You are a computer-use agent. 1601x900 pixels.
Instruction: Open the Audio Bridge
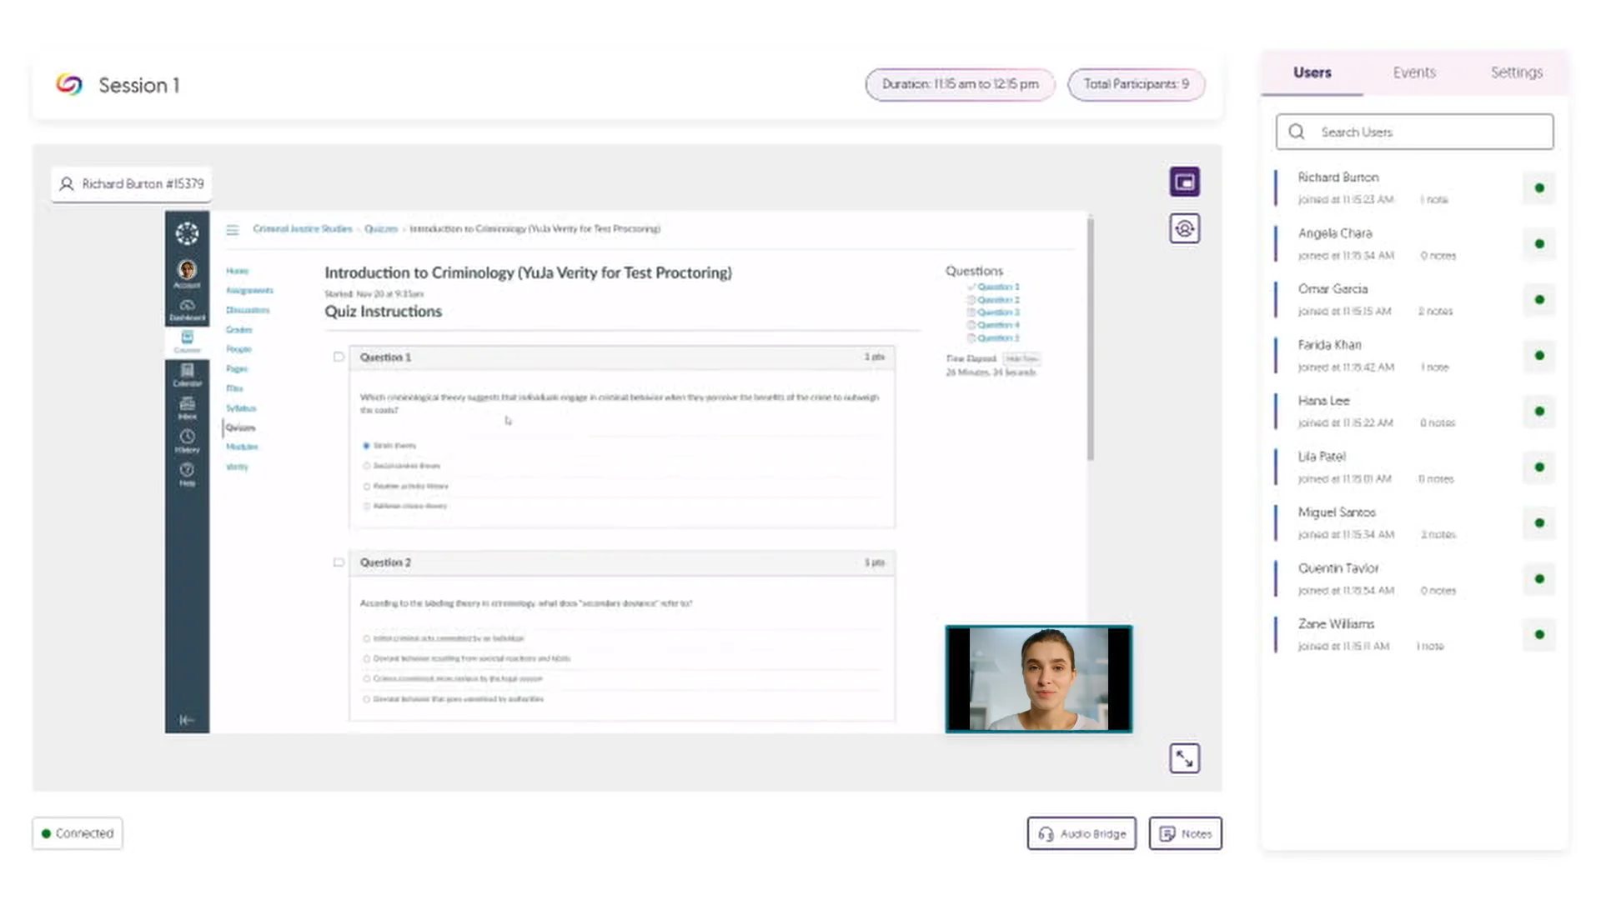[x=1081, y=833]
